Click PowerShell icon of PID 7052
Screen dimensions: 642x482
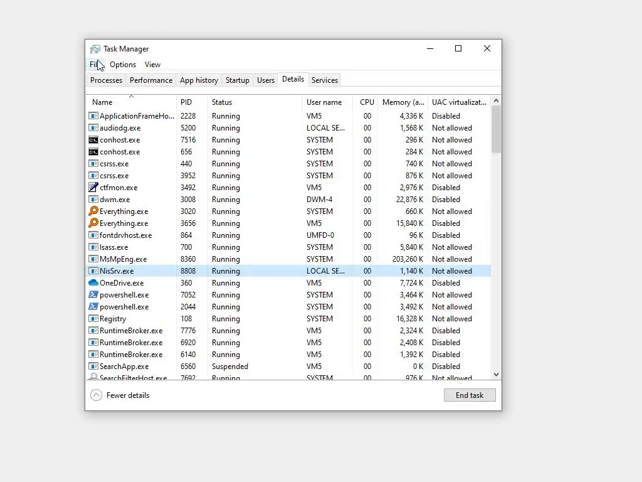pyautogui.click(x=93, y=295)
